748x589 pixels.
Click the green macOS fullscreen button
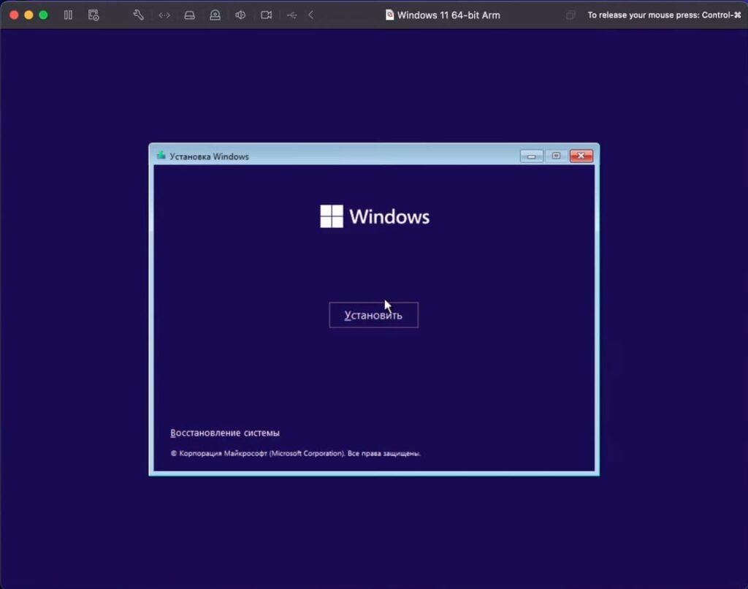pyautogui.click(x=43, y=15)
